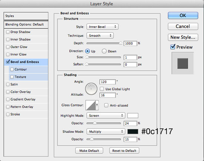Click the layer style preview square
This screenshot has height=161, width=204.
pyautogui.click(x=182, y=63)
